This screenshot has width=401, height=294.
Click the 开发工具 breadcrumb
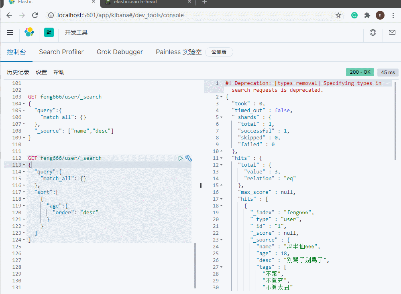click(76, 32)
